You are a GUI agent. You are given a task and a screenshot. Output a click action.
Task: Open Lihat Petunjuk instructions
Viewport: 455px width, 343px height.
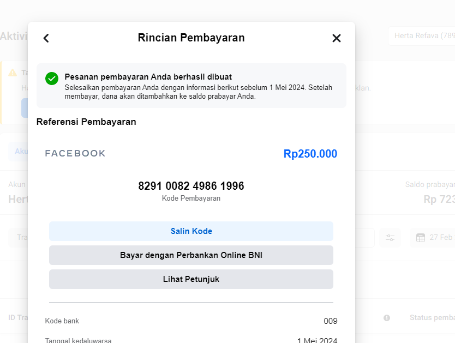(191, 279)
